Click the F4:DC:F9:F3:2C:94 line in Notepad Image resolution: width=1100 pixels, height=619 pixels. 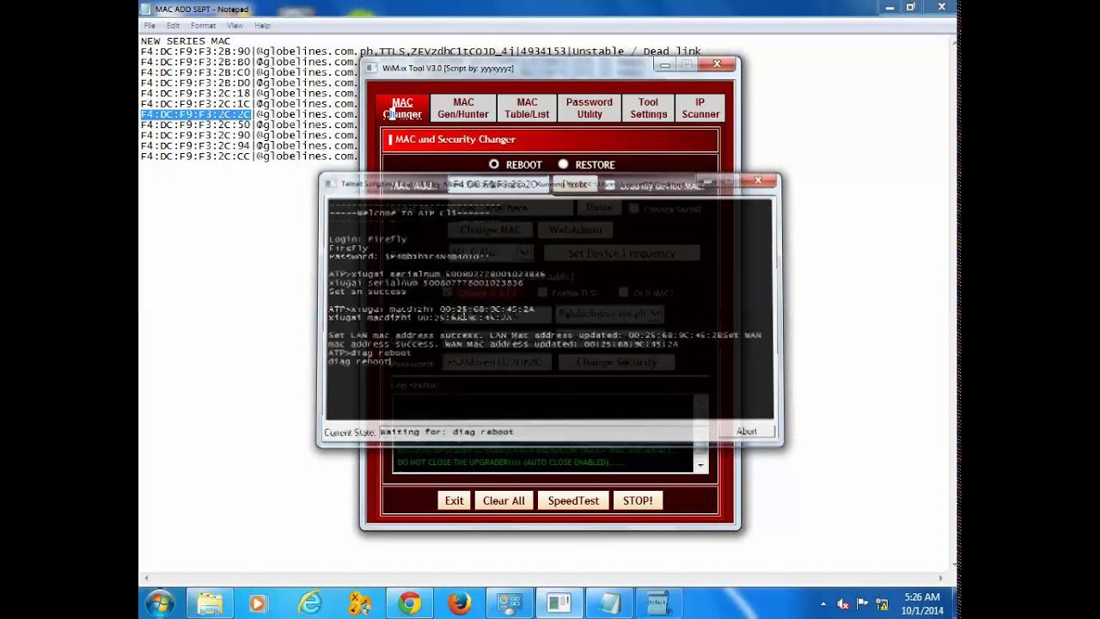click(248, 145)
